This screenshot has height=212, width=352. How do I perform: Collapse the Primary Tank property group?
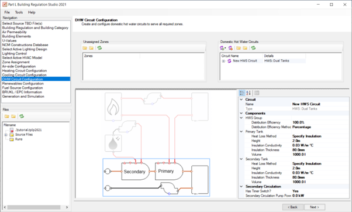tap(241, 132)
